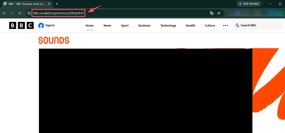Click the BBC logo

tap(21, 25)
